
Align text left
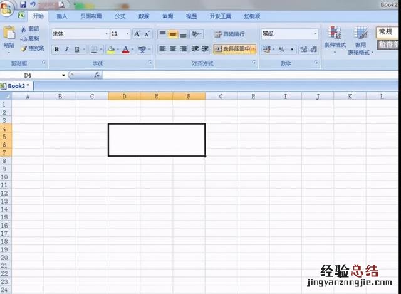coord(162,49)
